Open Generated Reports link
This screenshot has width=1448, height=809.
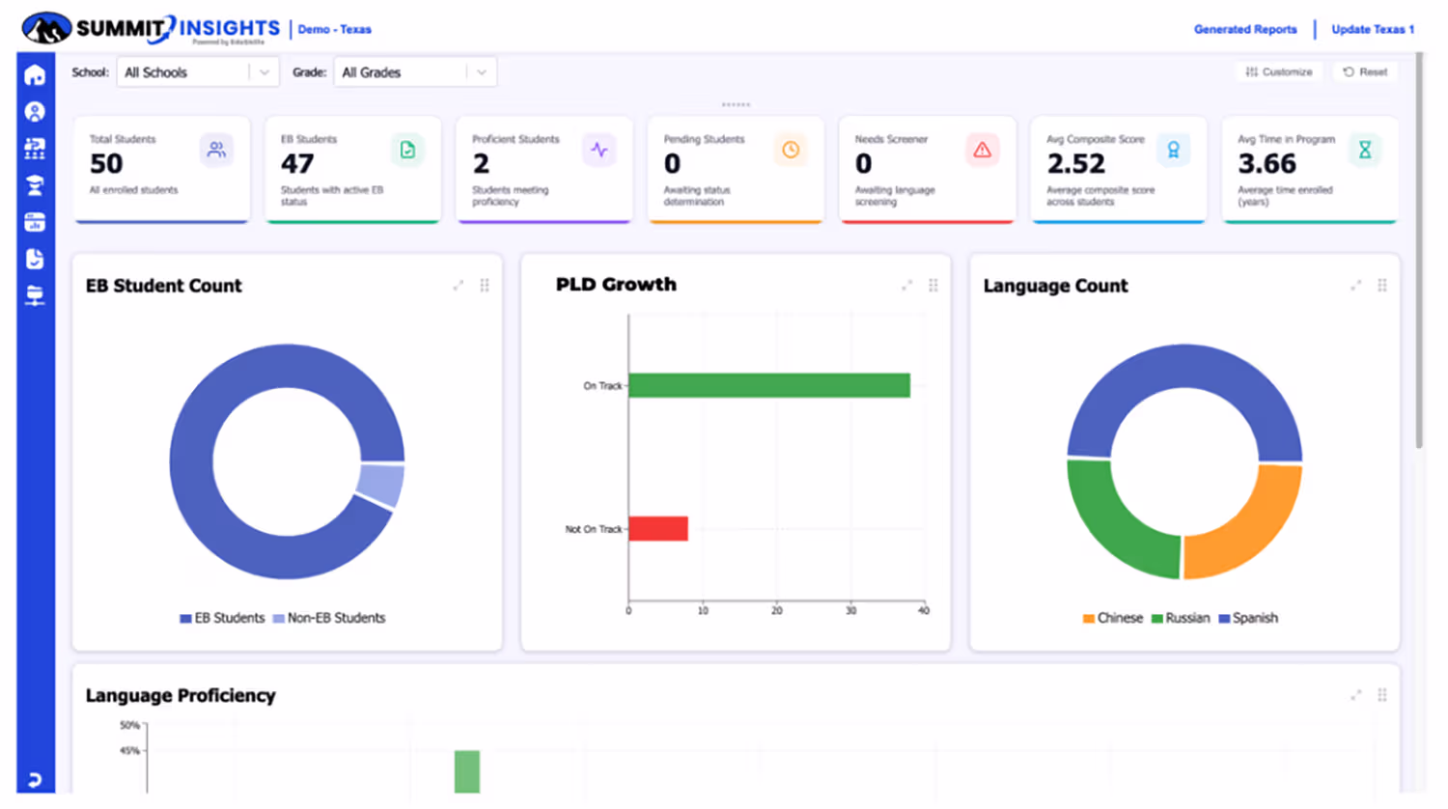(1245, 29)
